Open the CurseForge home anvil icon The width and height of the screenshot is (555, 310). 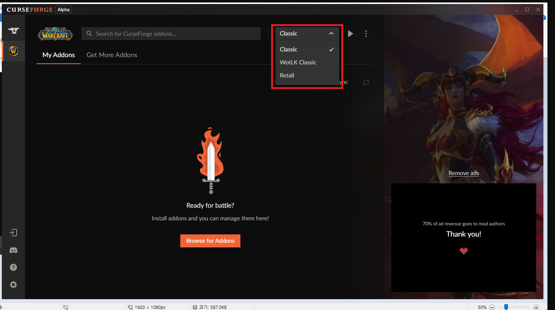click(13, 31)
